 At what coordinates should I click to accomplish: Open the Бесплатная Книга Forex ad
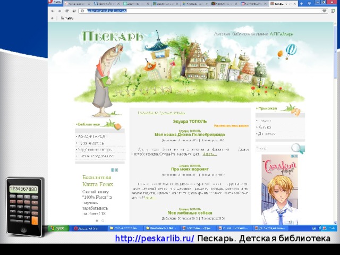98,181
